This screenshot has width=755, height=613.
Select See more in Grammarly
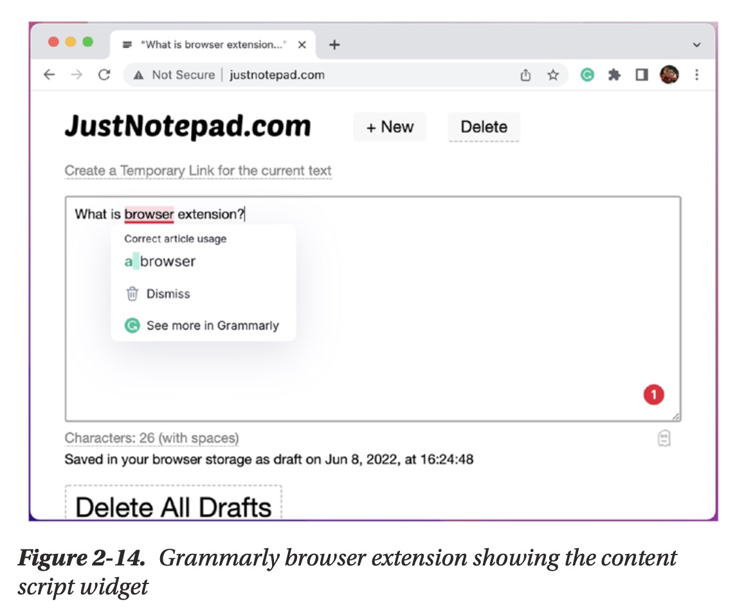212,326
